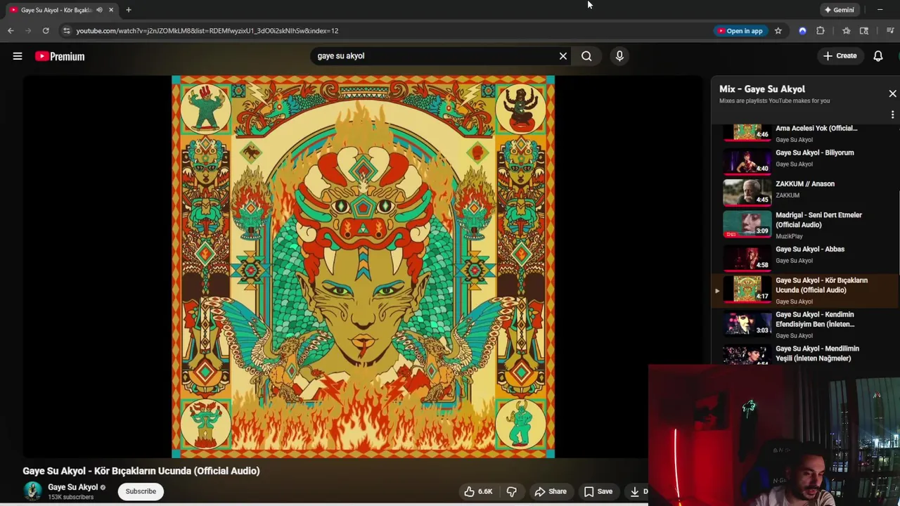Select the YouTube URL in address bar

point(207,31)
